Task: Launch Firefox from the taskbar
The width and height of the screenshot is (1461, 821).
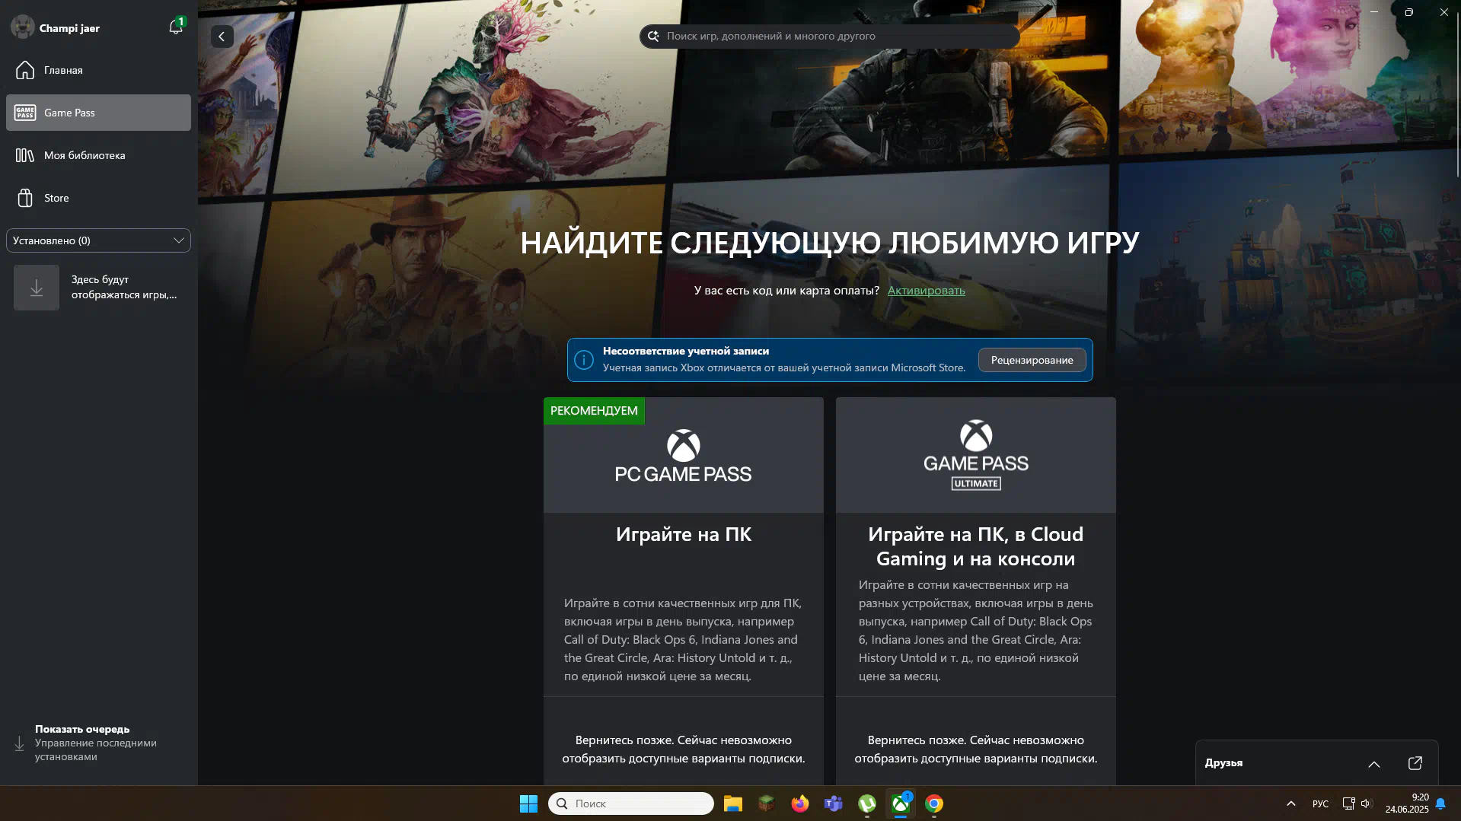Action: [799, 803]
